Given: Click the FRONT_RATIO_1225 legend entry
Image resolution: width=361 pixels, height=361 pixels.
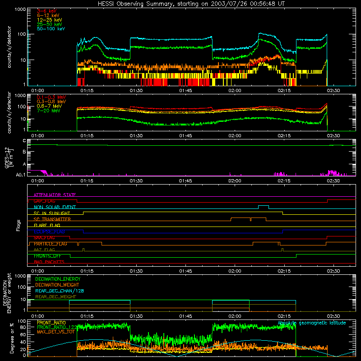Looking at the screenshot, I should click(58, 327).
